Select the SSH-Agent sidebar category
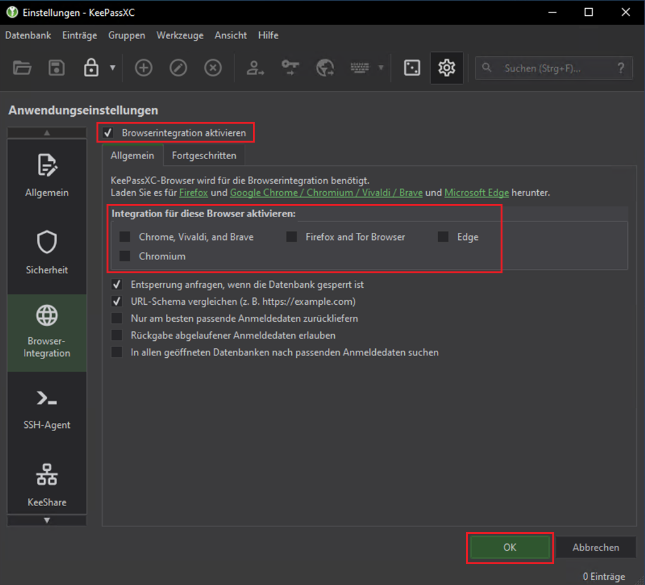The height and width of the screenshot is (585, 645). pyautogui.click(x=47, y=410)
